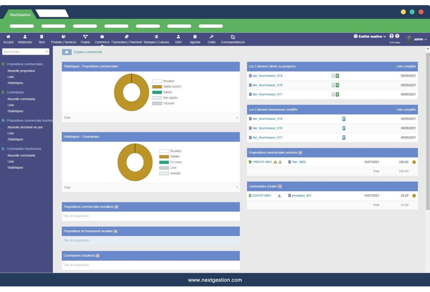
Task: Click the print icon in header
Action: [392, 36]
